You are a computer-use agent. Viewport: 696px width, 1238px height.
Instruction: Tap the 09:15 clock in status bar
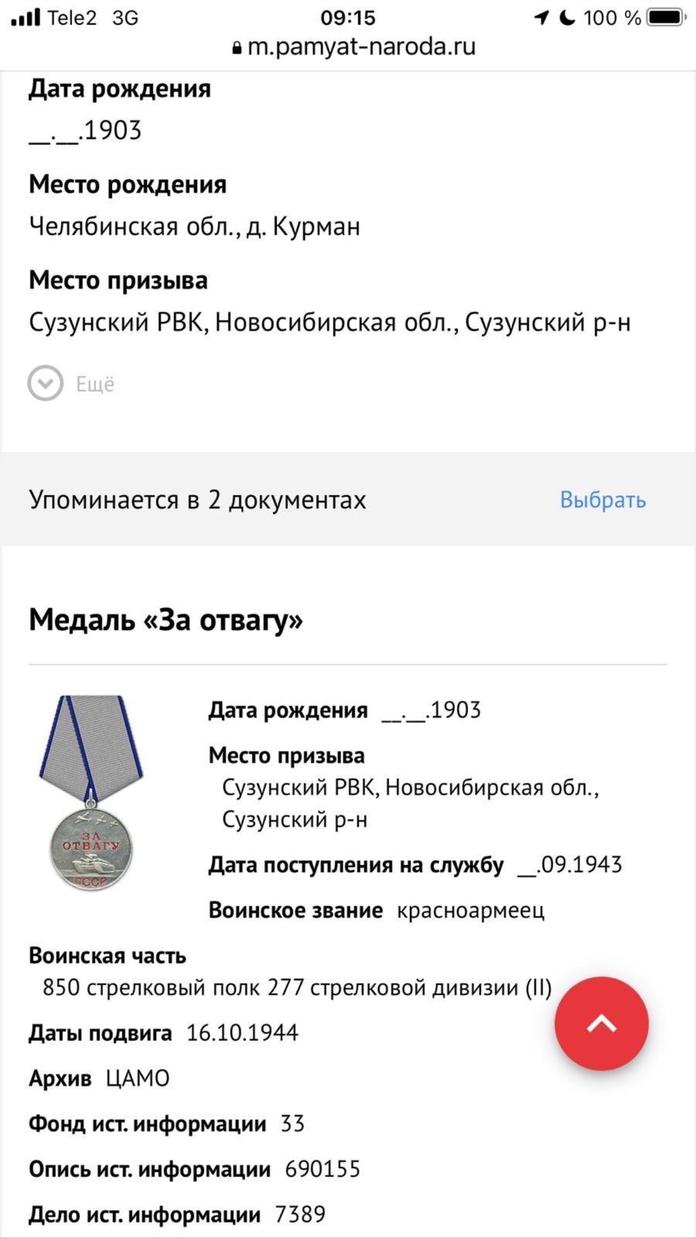coord(347,17)
